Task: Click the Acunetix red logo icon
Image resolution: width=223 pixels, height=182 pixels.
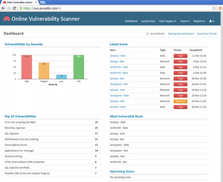Action: (7, 19)
